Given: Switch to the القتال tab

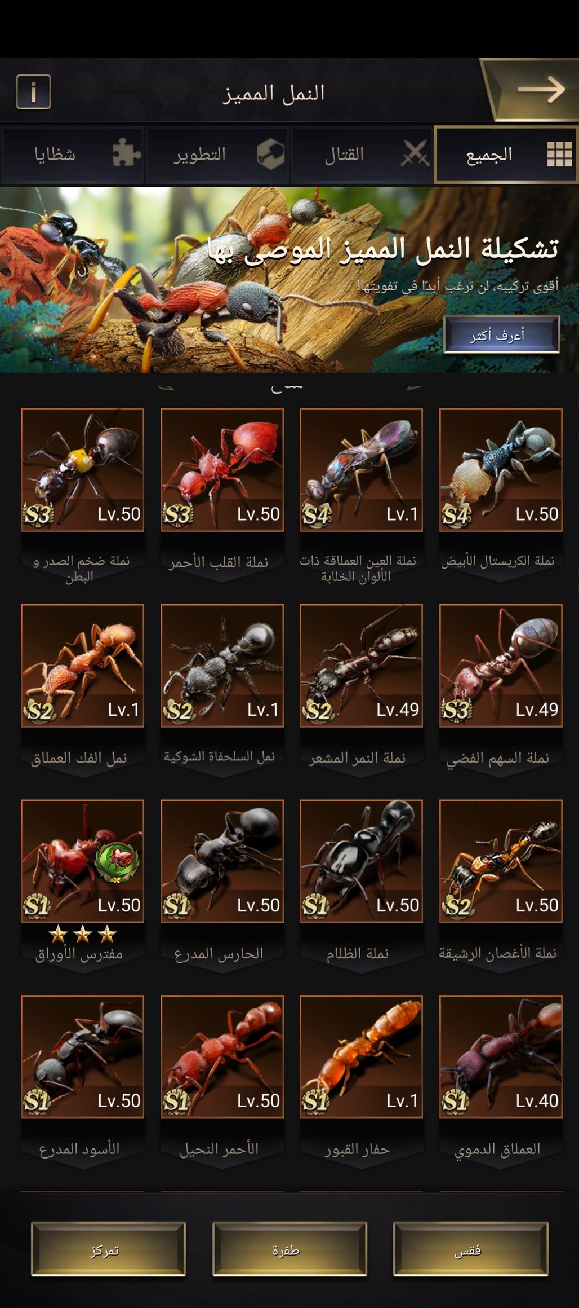Looking at the screenshot, I should pyautogui.click(x=362, y=155).
